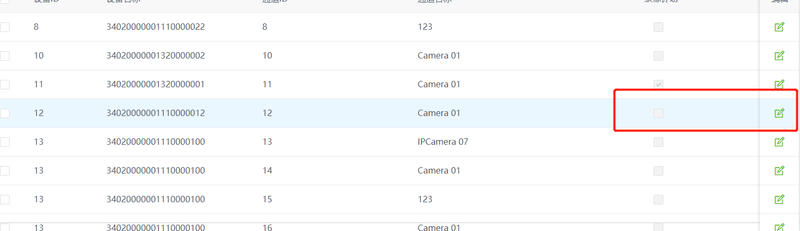Tick the row checkbox for channel 10
Image resolution: width=800 pixels, height=231 pixels.
(5, 56)
